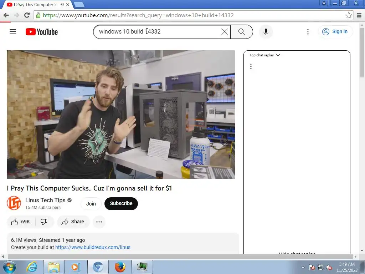Click the horizontal page scrollbar

pyautogui.click(x=179, y=257)
